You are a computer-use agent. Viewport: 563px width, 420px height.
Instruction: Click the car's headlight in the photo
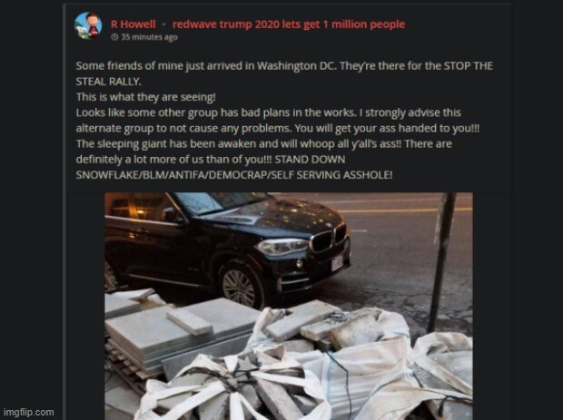[281, 247]
